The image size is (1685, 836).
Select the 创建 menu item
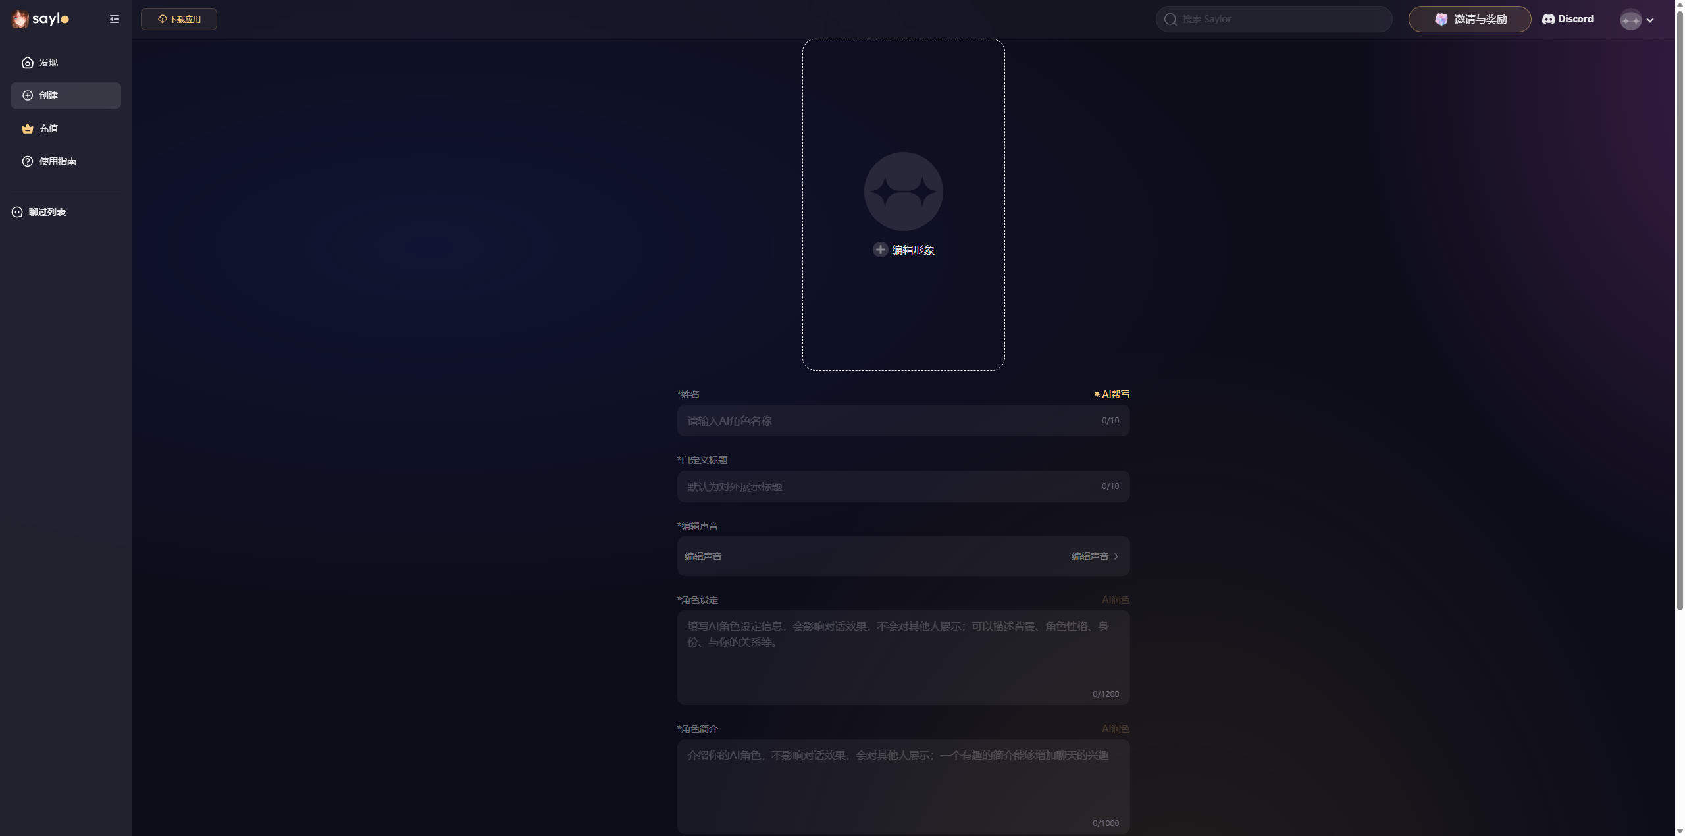pyautogui.click(x=66, y=95)
